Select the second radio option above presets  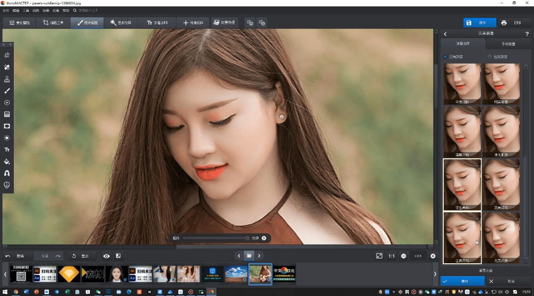(x=490, y=57)
